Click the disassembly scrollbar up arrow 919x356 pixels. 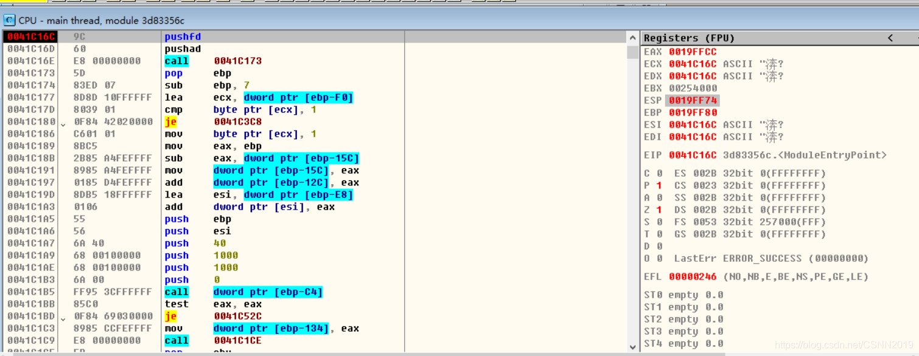click(x=632, y=38)
